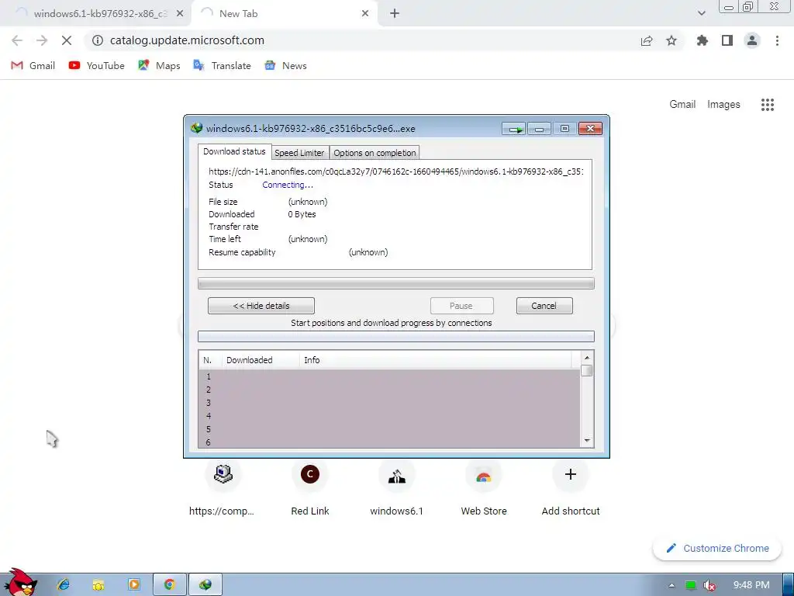This screenshot has width=794, height=596.
Task: Open the media player taskbar icon
Action: pos(133,584)
